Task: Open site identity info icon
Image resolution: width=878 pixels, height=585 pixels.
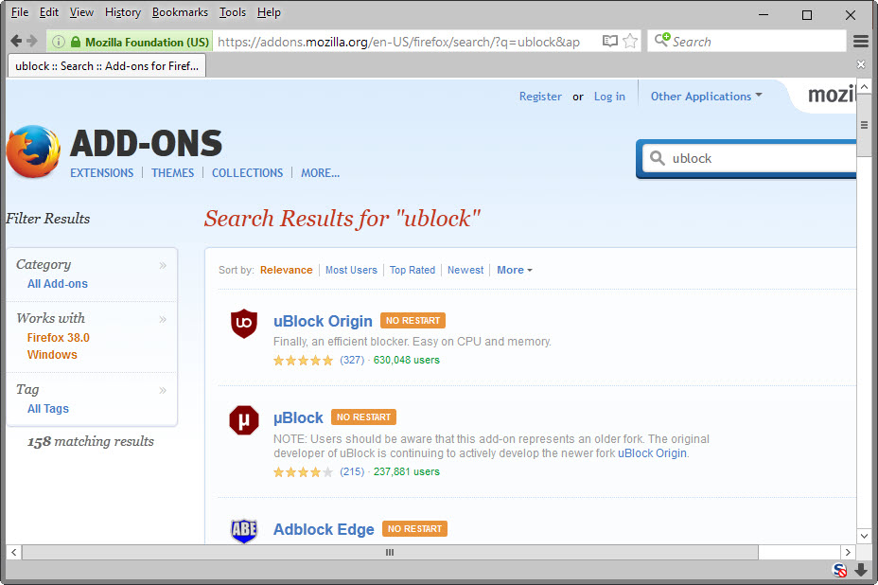Action: point(59,42)
